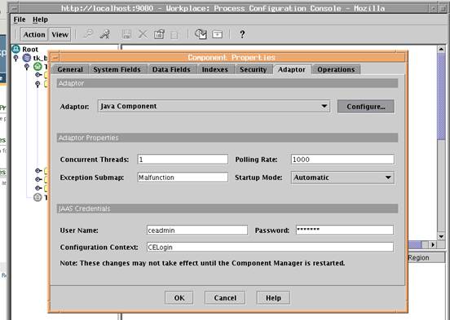Click the vertical scrollbar up arrow

441,49
